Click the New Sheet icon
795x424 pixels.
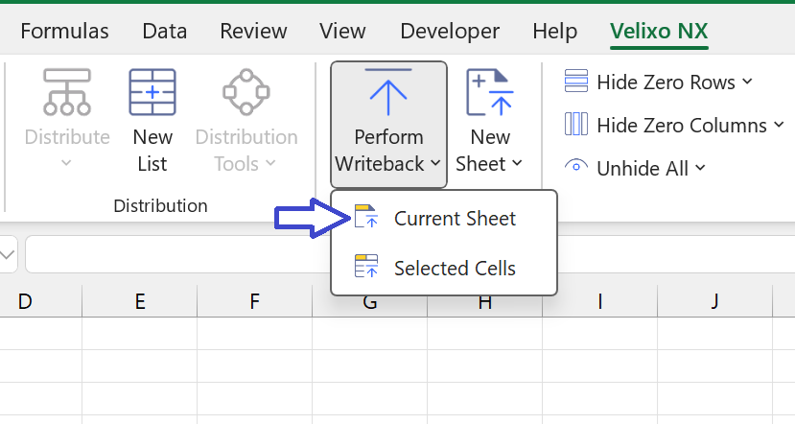(490, 92)
